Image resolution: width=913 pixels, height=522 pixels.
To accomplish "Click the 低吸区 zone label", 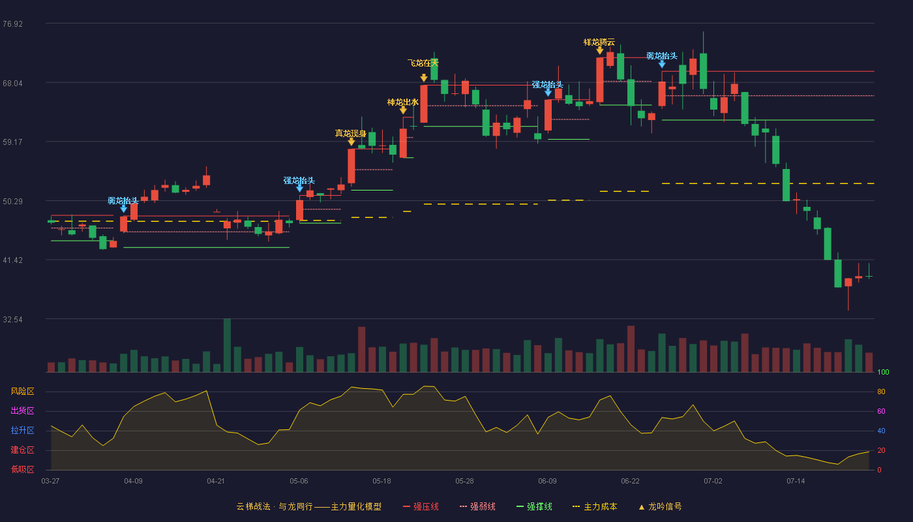I will pos(22,469).
